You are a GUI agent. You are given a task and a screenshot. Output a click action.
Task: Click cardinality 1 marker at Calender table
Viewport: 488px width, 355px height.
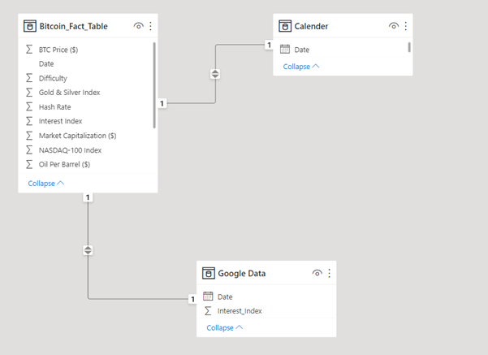coord(270,45)
